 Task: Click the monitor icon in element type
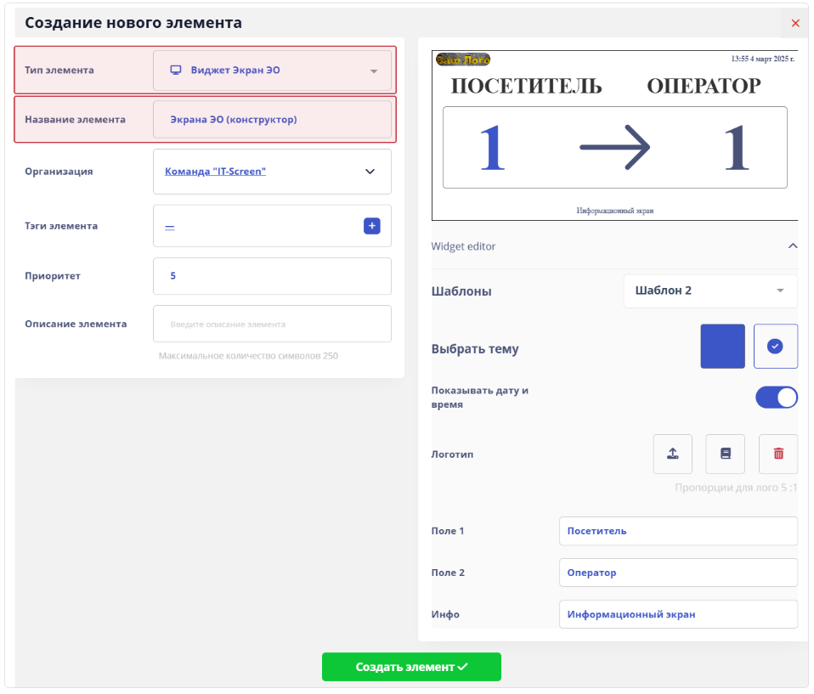176,71
